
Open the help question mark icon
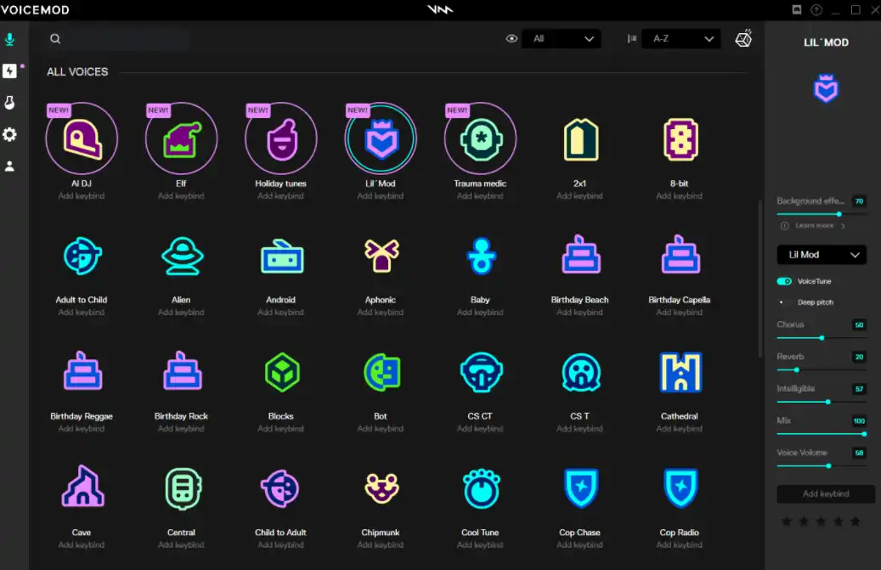point(816,9)
